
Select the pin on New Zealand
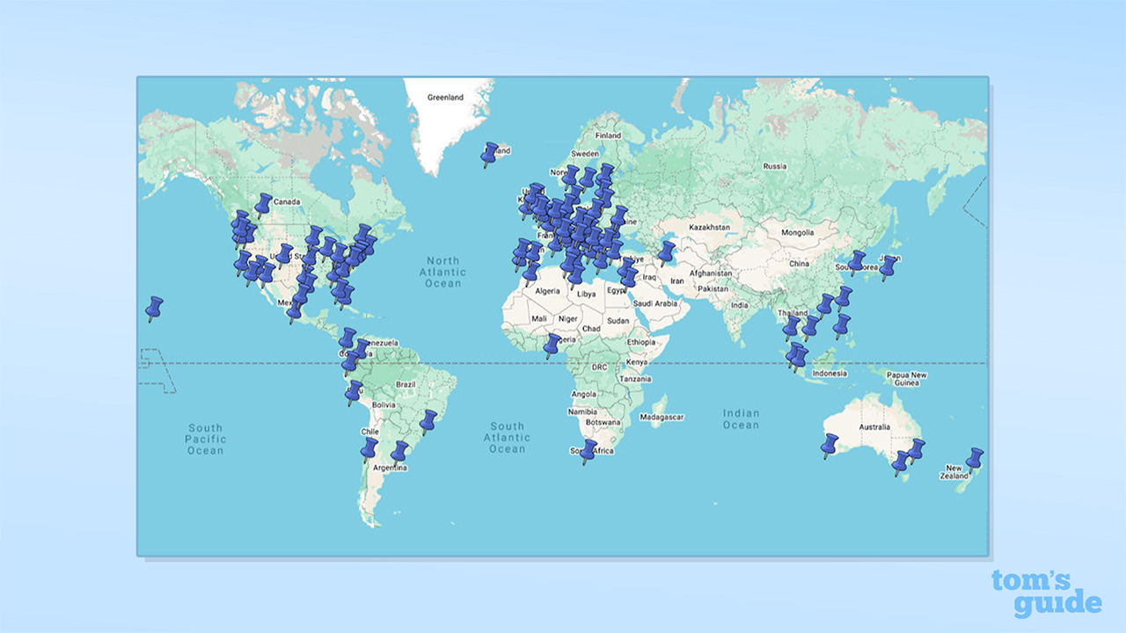pyautogui.click(x=975, y=458)
